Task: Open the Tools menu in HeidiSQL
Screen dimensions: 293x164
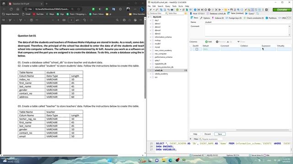Action: pyautogui.click(x=174, y=6)
